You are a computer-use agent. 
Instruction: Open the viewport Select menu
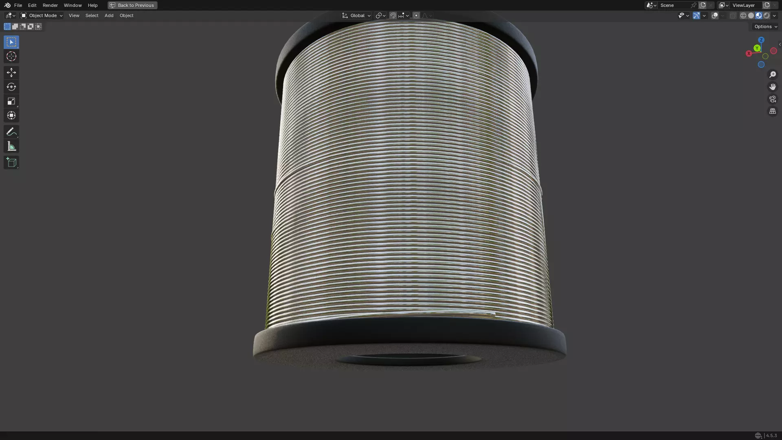click(92, 15)
